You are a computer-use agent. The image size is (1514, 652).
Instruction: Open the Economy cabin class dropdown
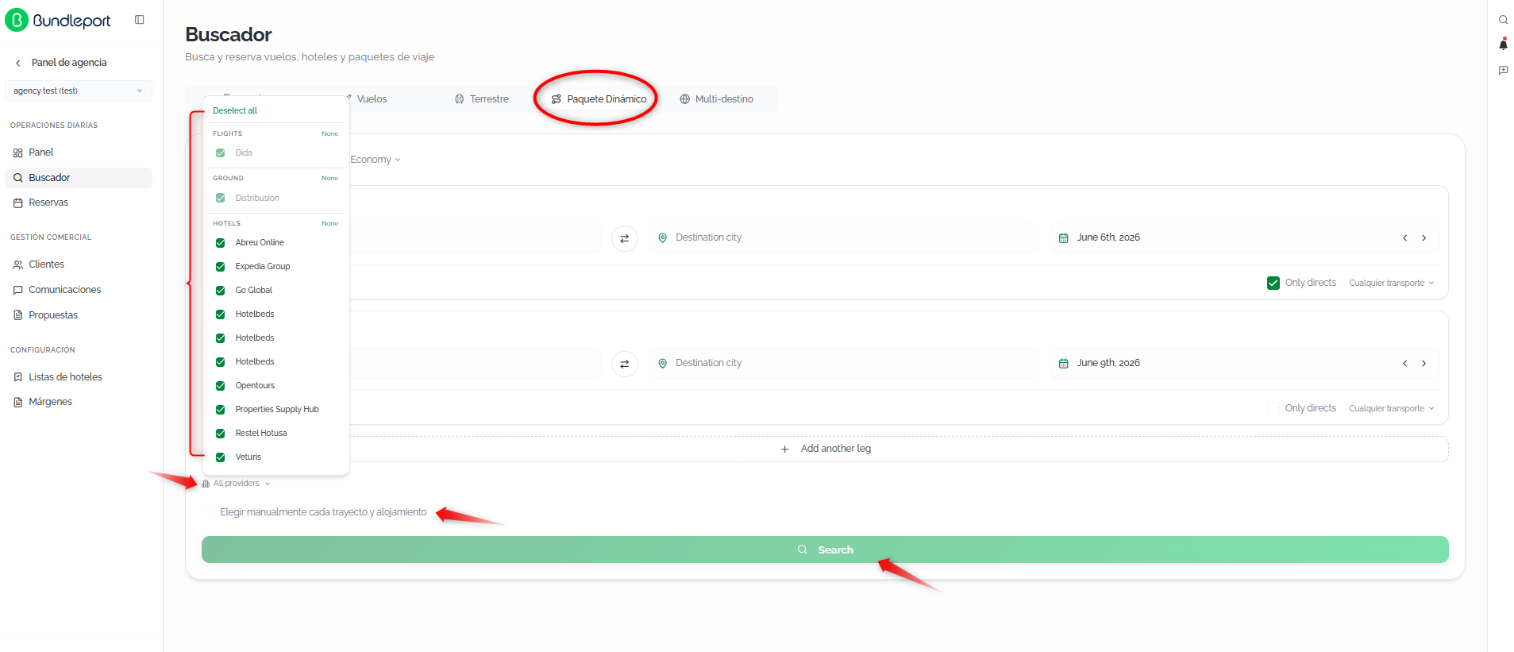(x=376, y=160)
